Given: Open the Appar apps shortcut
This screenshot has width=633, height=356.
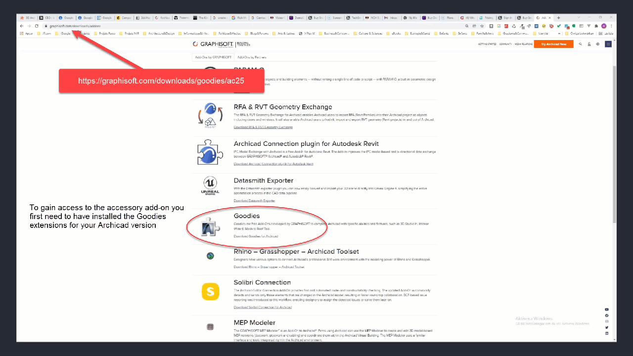Looking at the screenshot, I should [x=26, y=34].
